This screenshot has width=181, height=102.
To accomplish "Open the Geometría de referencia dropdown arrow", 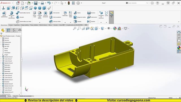I will 101,22.
